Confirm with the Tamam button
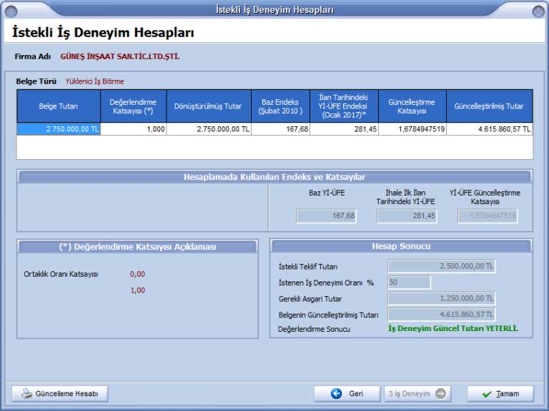Screen dimensions: 549x411 pyautogui.click(x=500, y=394)
